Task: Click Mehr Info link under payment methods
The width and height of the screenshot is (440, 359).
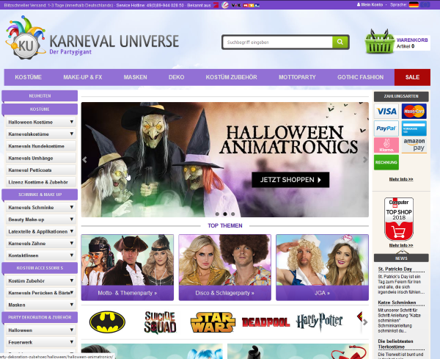Action: [401, 179]
